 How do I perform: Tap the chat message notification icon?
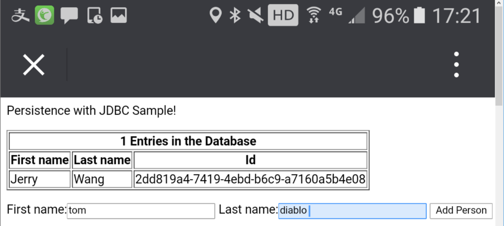click(x=69, y=16)
